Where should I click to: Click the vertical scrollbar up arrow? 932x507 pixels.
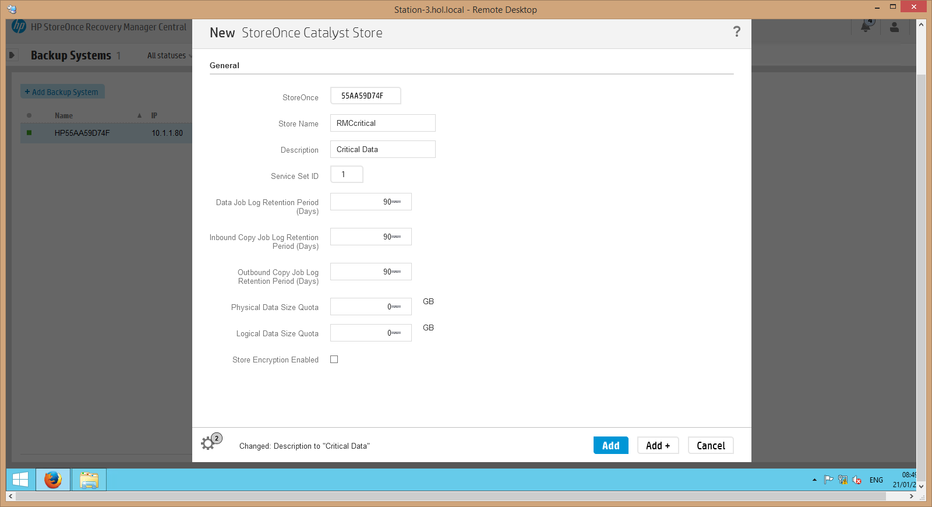click(921, 24)
